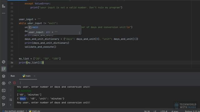
Task: Open the Python Packages layers icon
Action: 3,76
